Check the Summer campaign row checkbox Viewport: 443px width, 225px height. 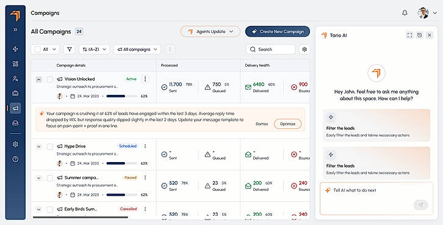pos(49,178)
